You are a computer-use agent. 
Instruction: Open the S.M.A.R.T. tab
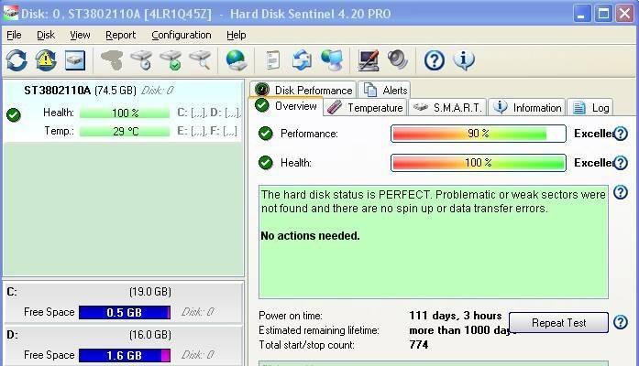447,107
